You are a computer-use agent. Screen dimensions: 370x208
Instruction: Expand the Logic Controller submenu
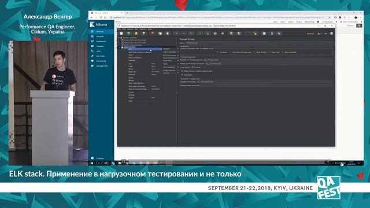click(x=170, y=52)
